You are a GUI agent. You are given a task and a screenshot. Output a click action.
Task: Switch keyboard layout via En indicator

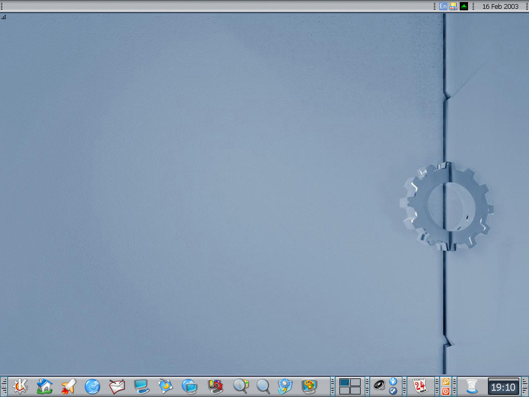tap(443, 6)
